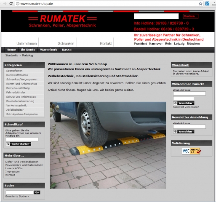Click the Suchen button in header
Screen dimensions: 216x202
tap(191, 16)
